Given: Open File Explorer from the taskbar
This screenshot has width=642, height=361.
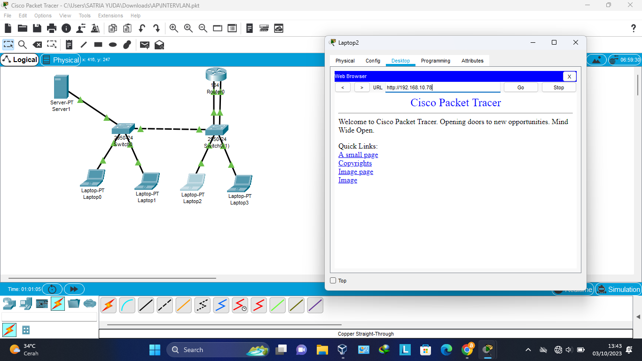Looking at the screenshot, I should click(x=322, y=350).
